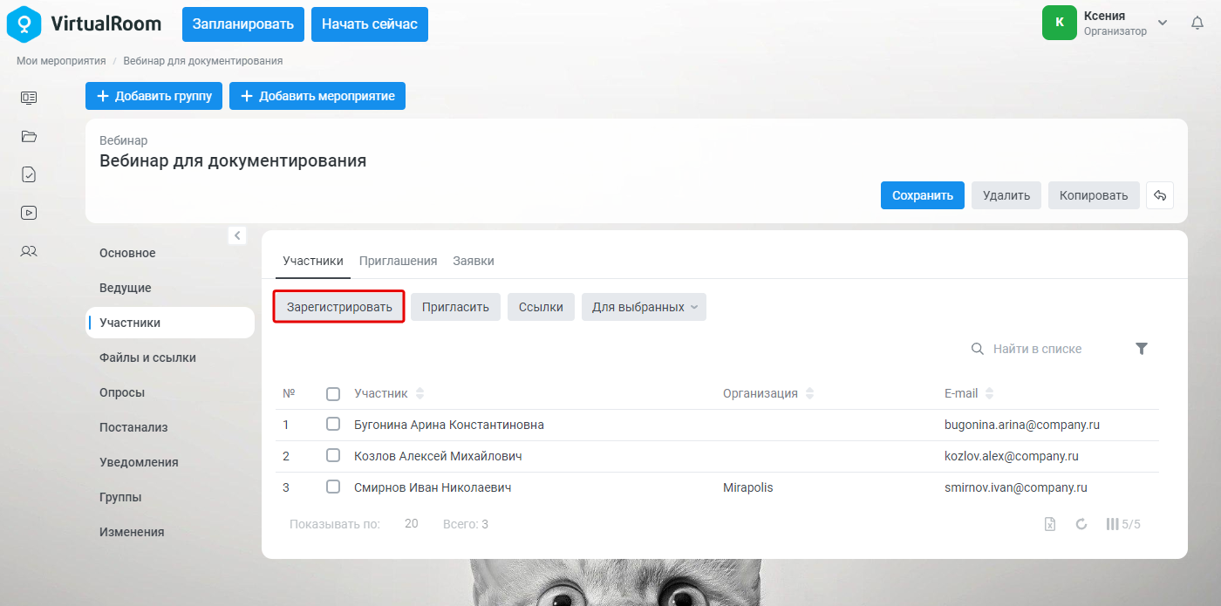
Task: Open the video play icon in sidebar
Action: (x=29, y=213)
